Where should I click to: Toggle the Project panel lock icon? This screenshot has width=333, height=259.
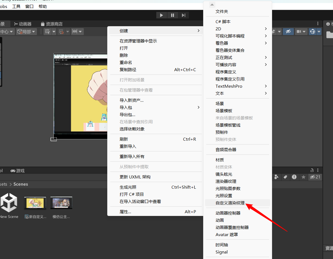pyautogui.click(x=312, y=170)
